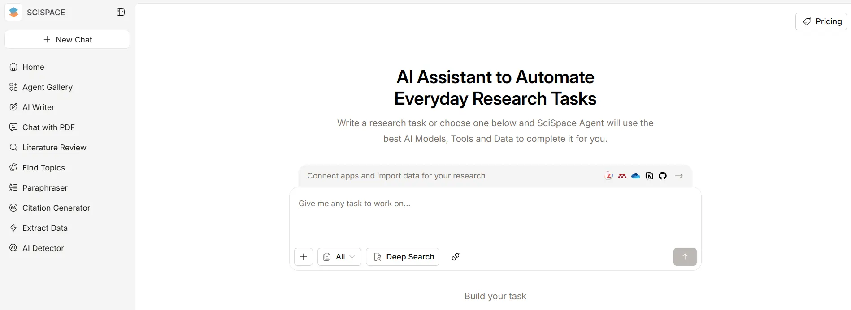Open Chat with PDF

(48, 127)
